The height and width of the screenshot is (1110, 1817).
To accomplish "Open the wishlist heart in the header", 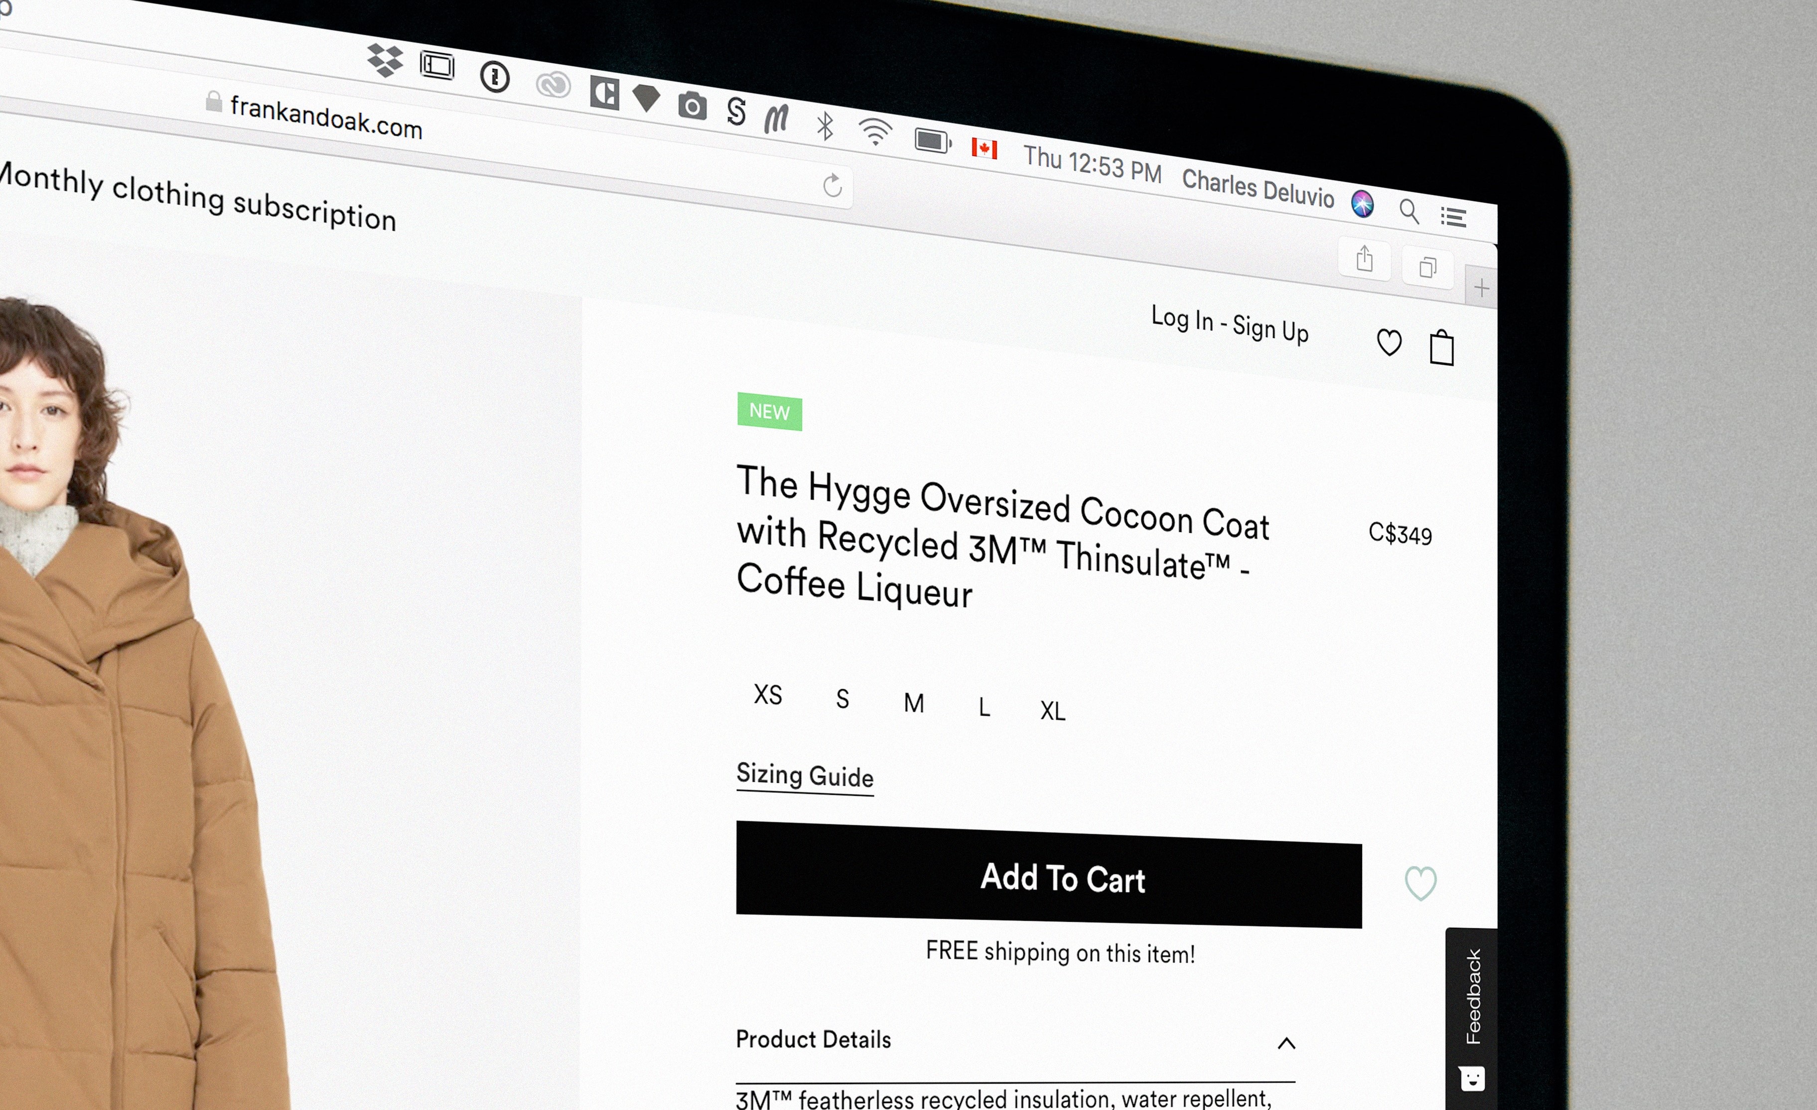I will [1390, 343].
